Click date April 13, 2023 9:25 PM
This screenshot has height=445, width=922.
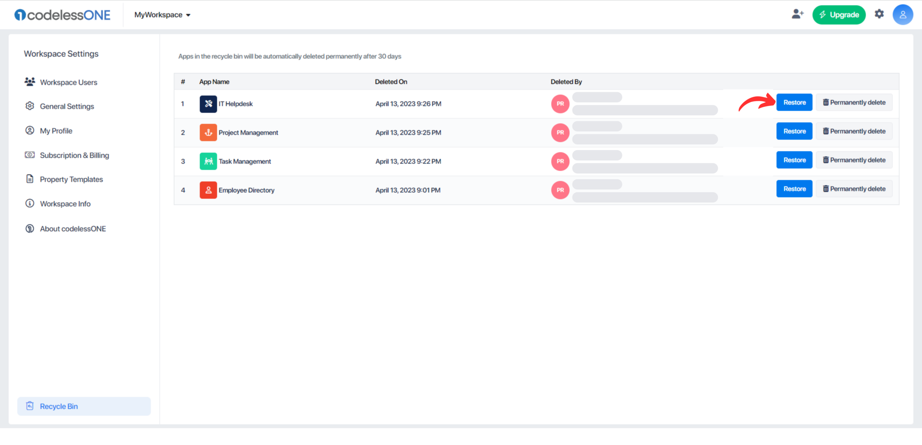(408, 132)
